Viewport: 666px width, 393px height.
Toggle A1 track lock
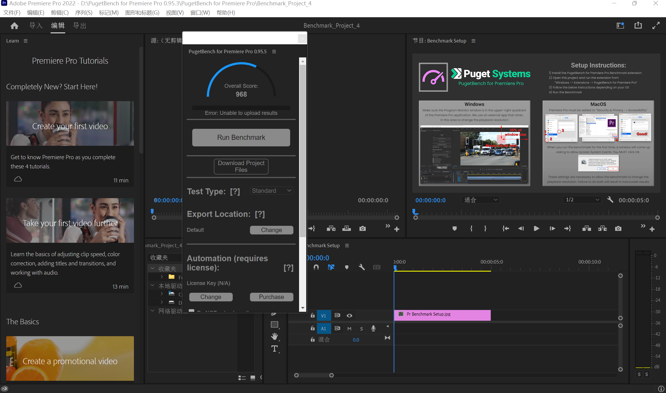[x=312, y=328]
